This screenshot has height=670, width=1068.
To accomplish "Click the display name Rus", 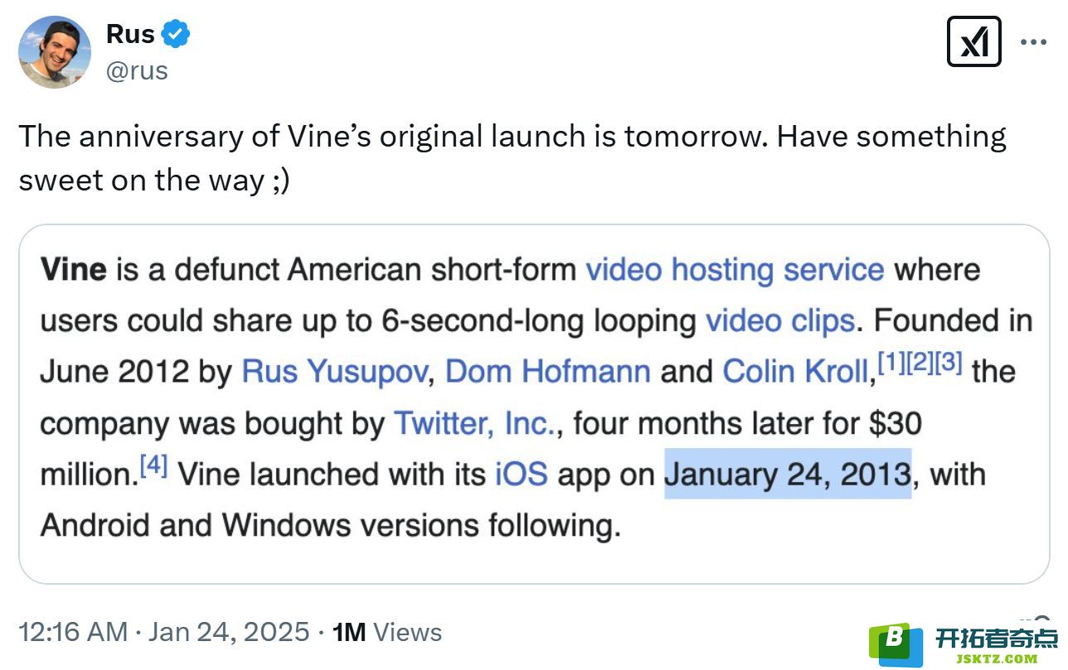I will pyautogui.click(x=130, y=35).
